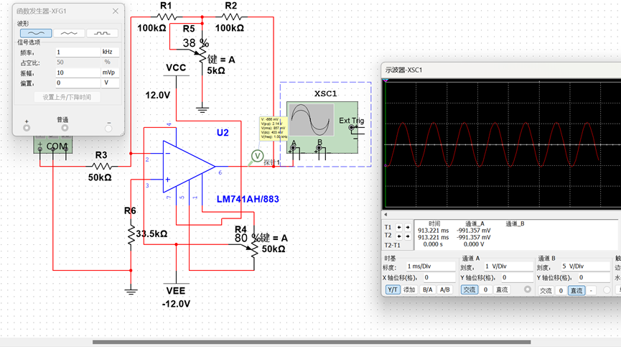Open the offset V unit selector
621x347 pixels.
click(x=110, y=83)
